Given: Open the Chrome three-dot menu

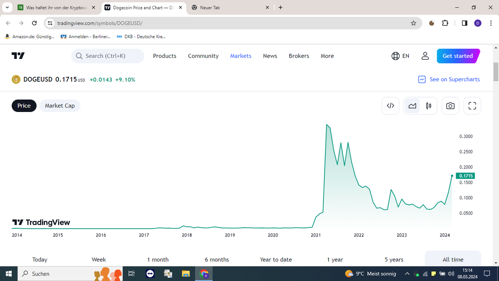Looking at the screenshot, I should (491, 23).
